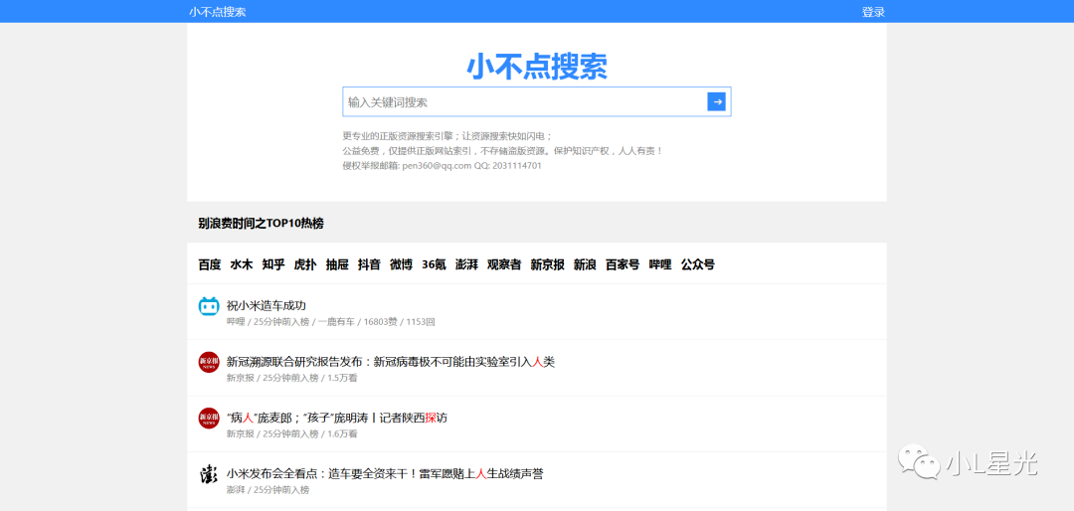This screenshot has width=1074, height=511.
Task: Open the 百家号 tab
Action: click(x=623, y=264)
